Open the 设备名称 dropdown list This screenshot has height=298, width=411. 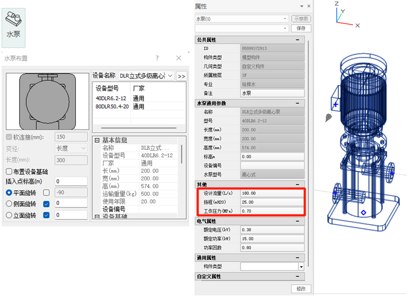pos(170,76)
